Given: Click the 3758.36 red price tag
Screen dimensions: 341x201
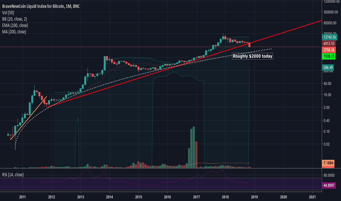Looking at the screenshot, I should coord(329,50).
